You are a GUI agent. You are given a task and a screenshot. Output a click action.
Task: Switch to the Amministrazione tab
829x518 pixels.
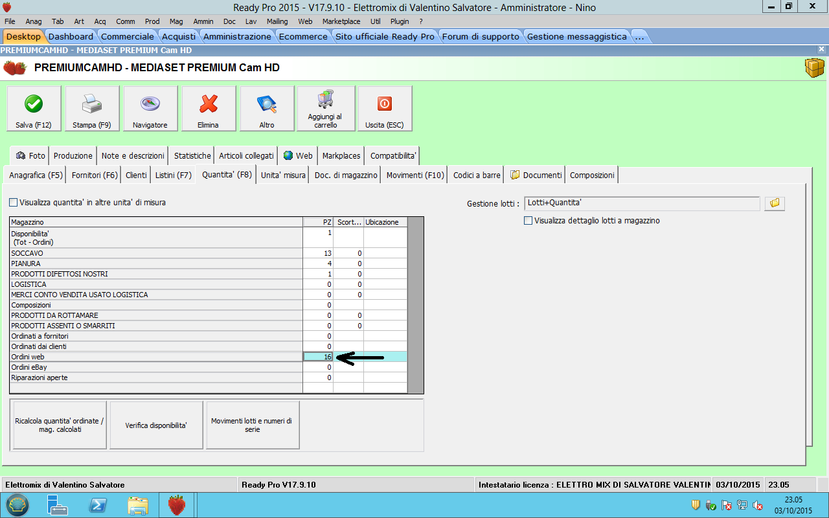237,36
